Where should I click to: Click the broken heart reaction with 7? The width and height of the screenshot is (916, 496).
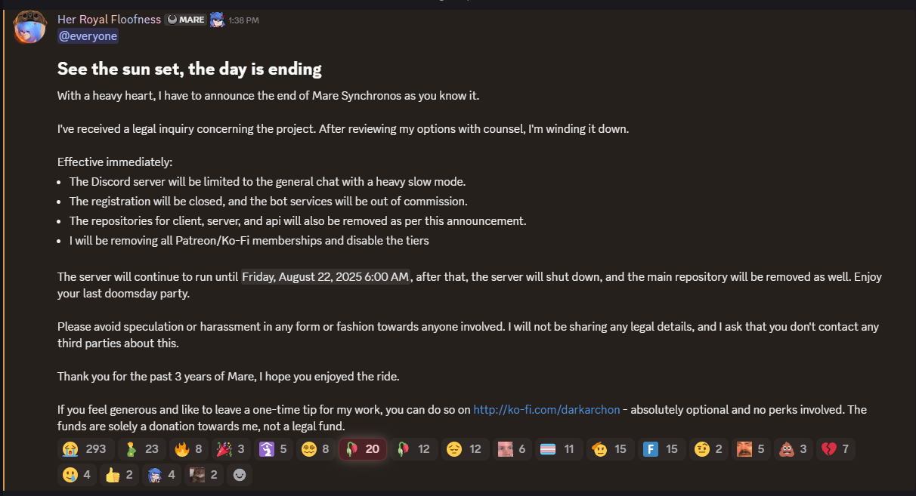[835, 449]
